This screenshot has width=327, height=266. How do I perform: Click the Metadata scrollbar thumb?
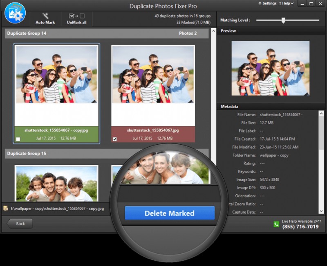[321, 133]
